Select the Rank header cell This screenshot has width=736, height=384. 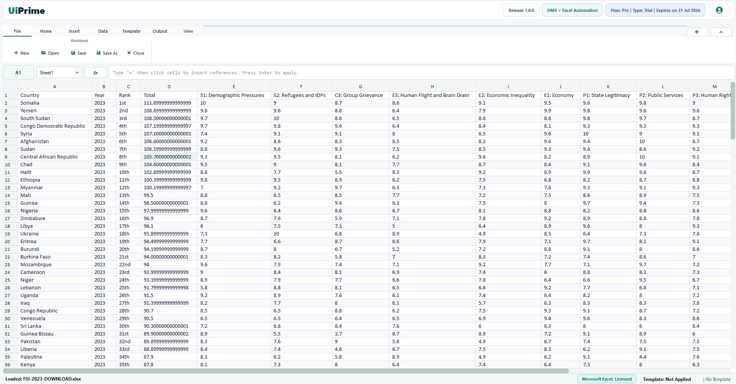pos(128,95)
